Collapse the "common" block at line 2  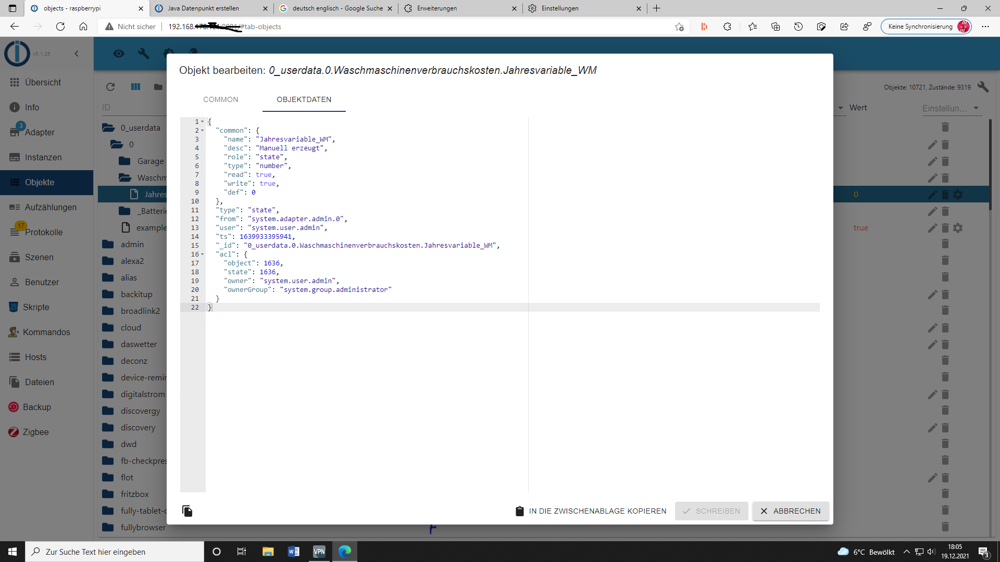203,131
